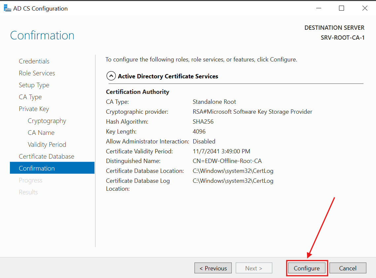Collapse the Active Directory Certificate Services section
This screenshot has height=278, width=376.
tap(111, 76)
